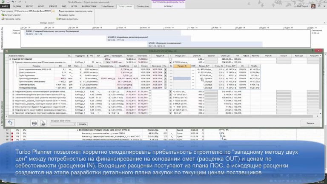This screenshot has height=184, width=327.
Task: Expand Сбор грунта после бурения row
Action: (13, 107)
